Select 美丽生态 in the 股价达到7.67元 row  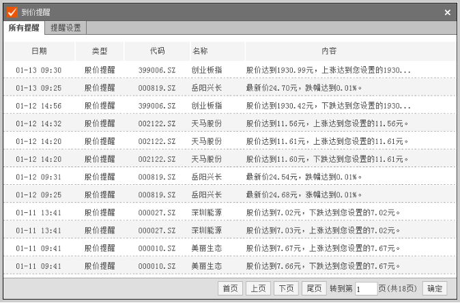point(207,248)
